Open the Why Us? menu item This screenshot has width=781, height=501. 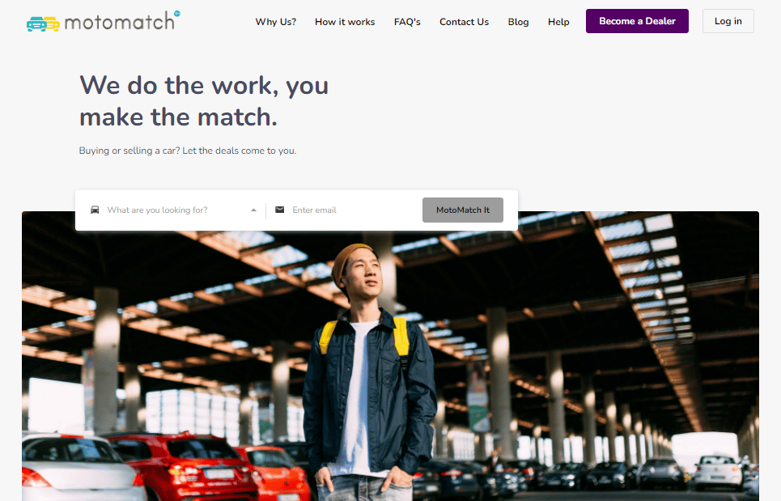(276, 22)
